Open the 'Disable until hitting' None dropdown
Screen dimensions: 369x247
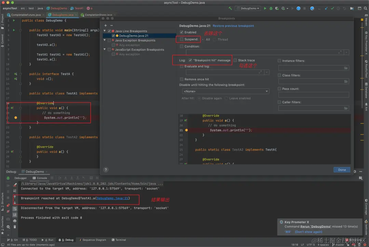click(226, 91)
